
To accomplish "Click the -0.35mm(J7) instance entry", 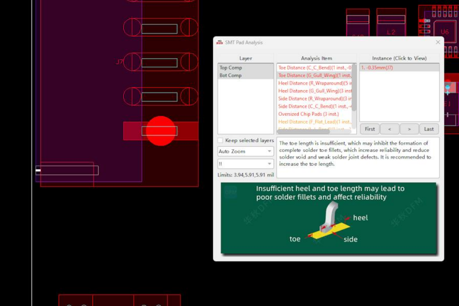I will click(377, 68).
